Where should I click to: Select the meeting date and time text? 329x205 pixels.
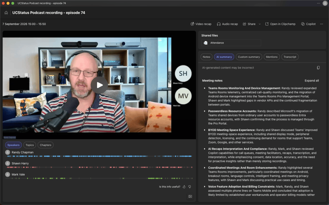(24, 24)
